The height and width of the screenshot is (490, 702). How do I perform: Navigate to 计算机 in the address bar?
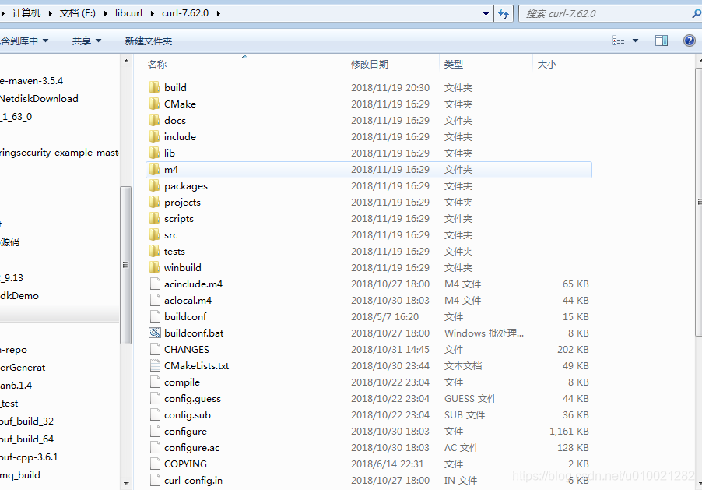point(26,13)
